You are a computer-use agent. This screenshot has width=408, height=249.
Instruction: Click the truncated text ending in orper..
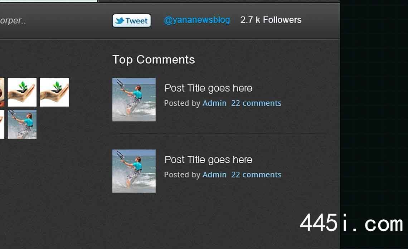[x=13, y=20]
